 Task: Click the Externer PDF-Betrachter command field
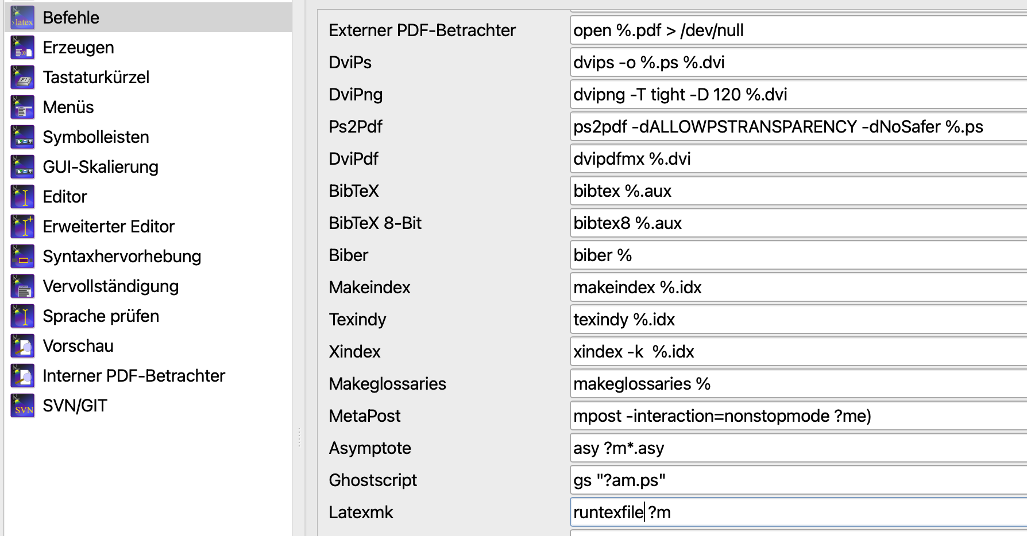pyautogui.click(x=798, y=30)
